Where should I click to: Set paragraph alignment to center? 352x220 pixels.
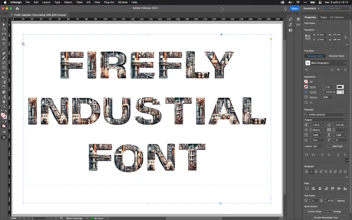tap(311, 171)
